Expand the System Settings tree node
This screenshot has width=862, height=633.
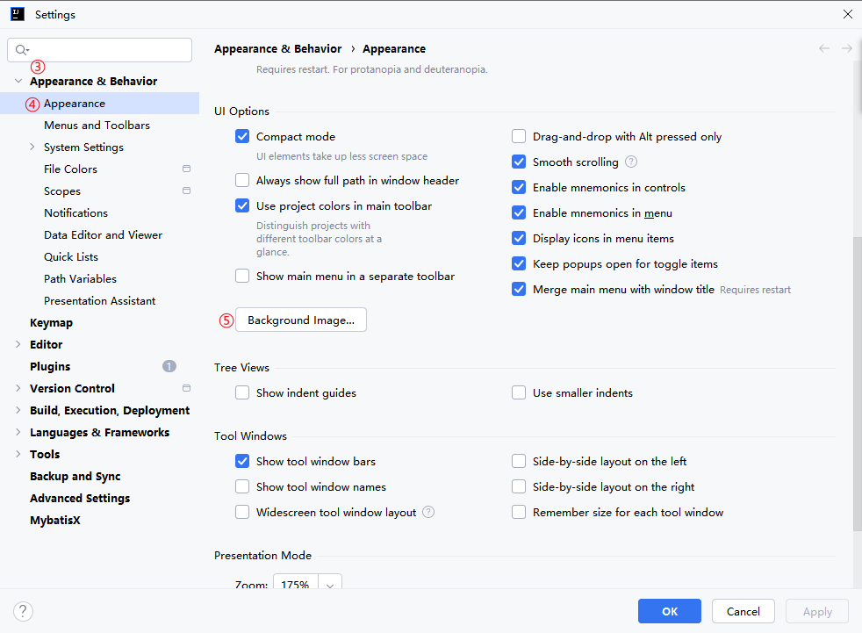pos(32,147)
